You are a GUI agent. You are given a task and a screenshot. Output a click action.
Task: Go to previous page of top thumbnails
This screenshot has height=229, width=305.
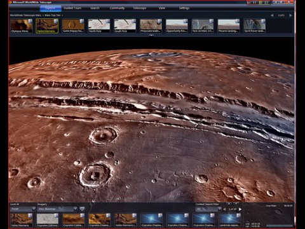tap(272, 15)
